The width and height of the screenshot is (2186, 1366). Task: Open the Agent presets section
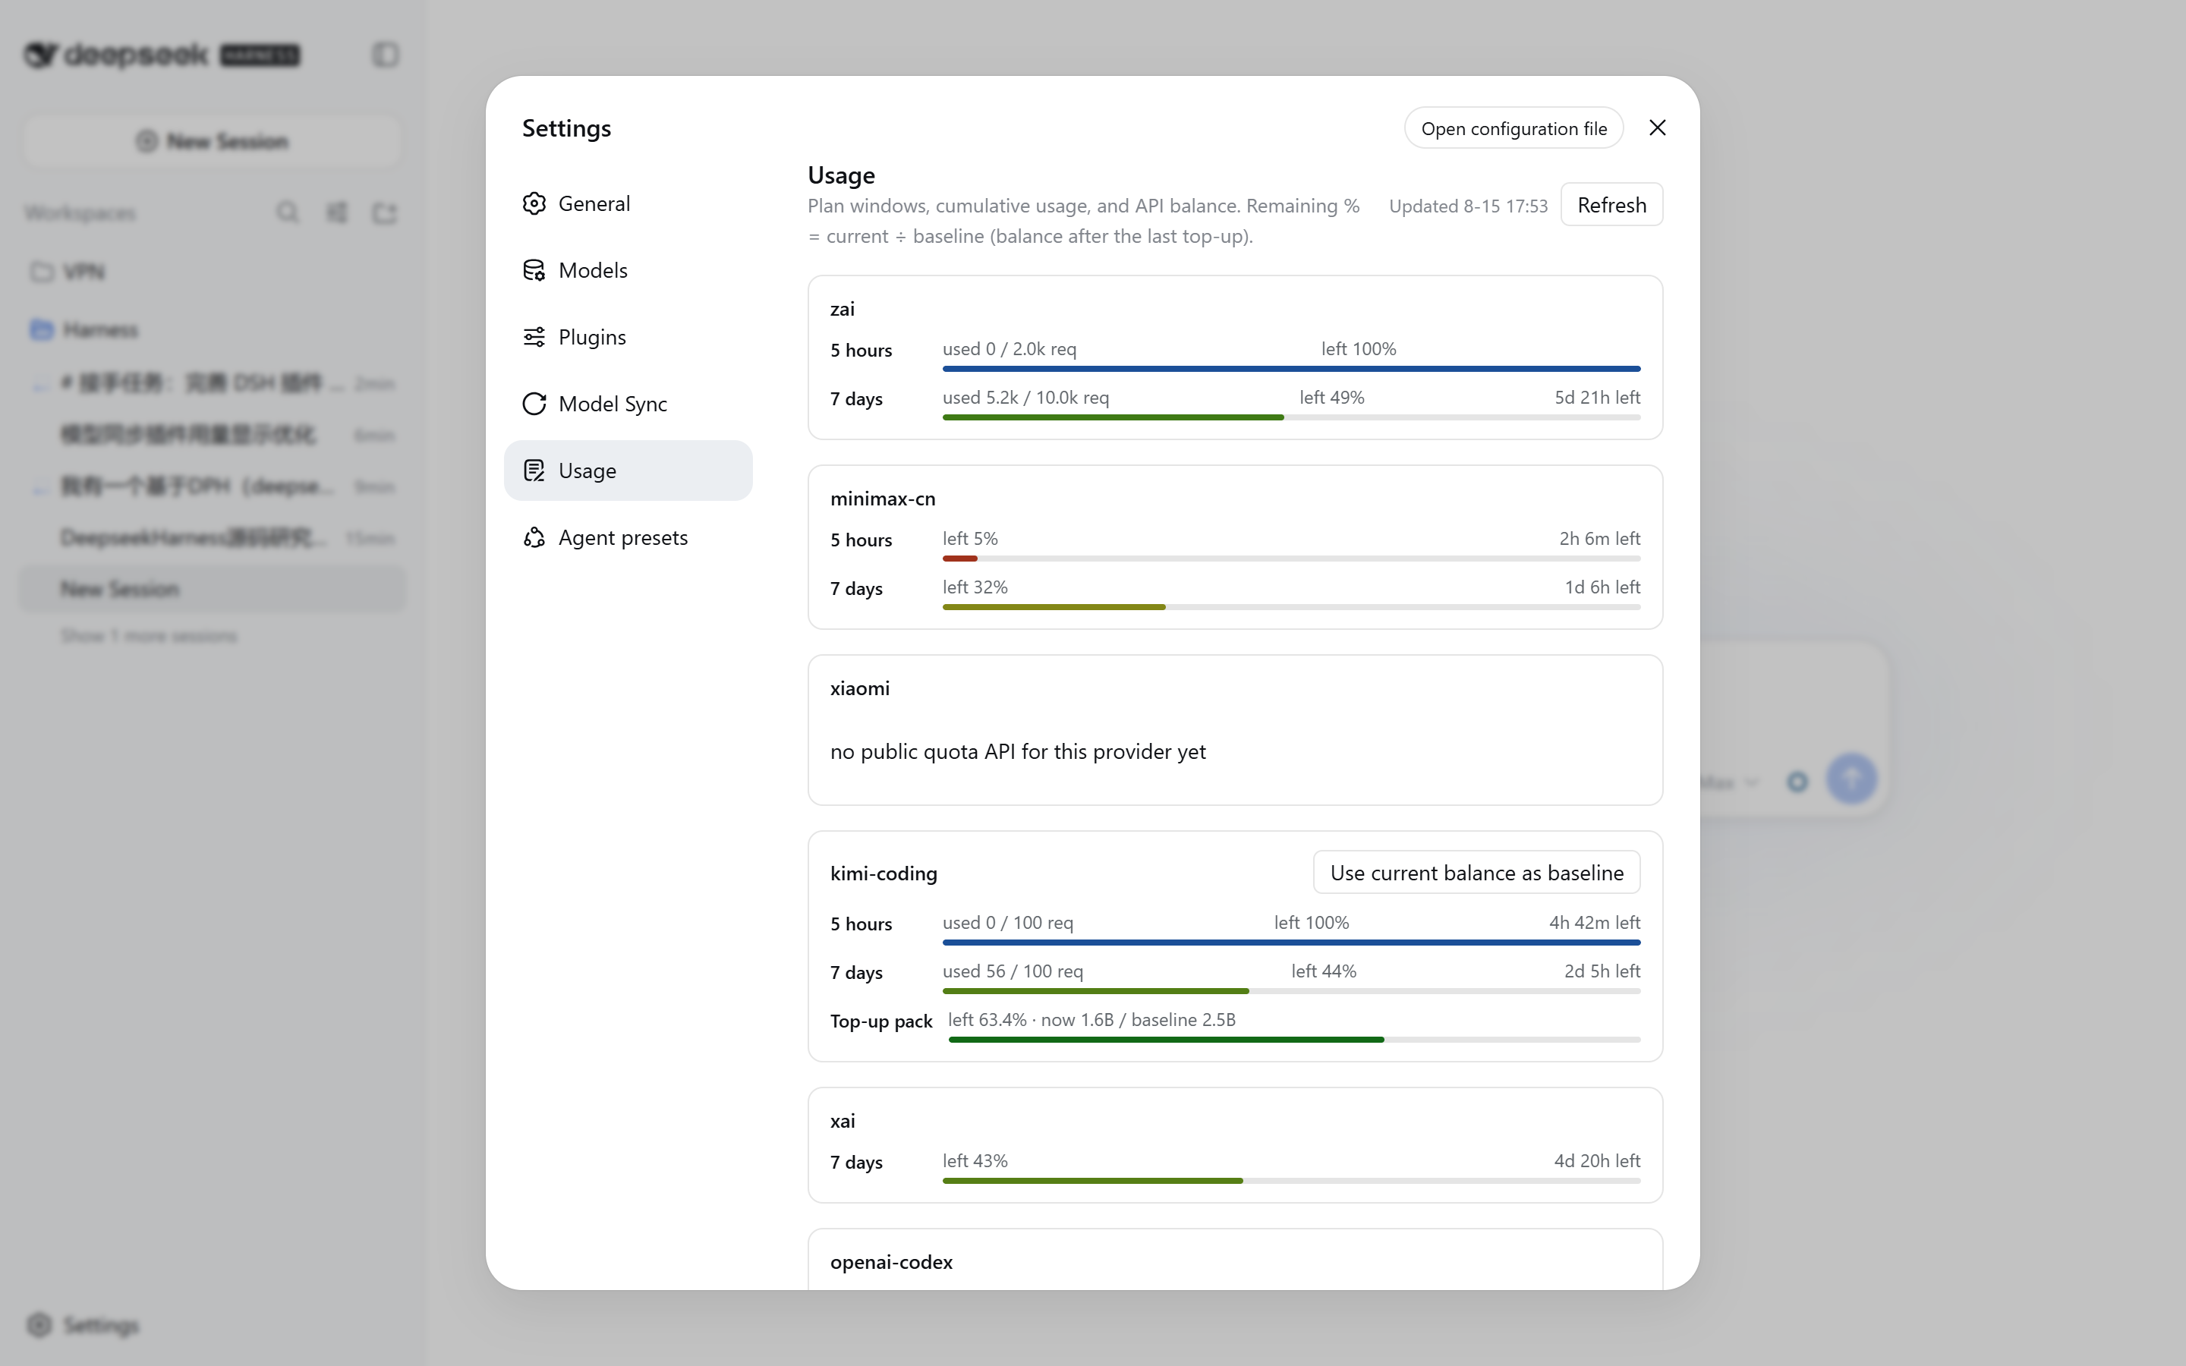628,537
